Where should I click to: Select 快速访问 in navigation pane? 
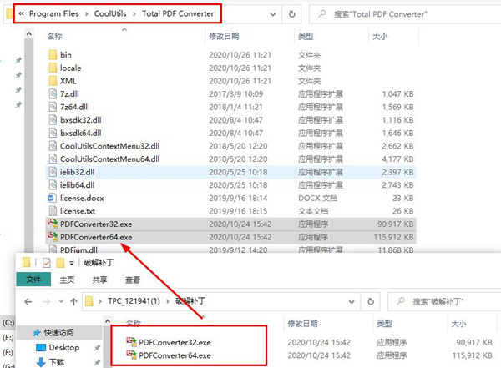click(58, 333)
